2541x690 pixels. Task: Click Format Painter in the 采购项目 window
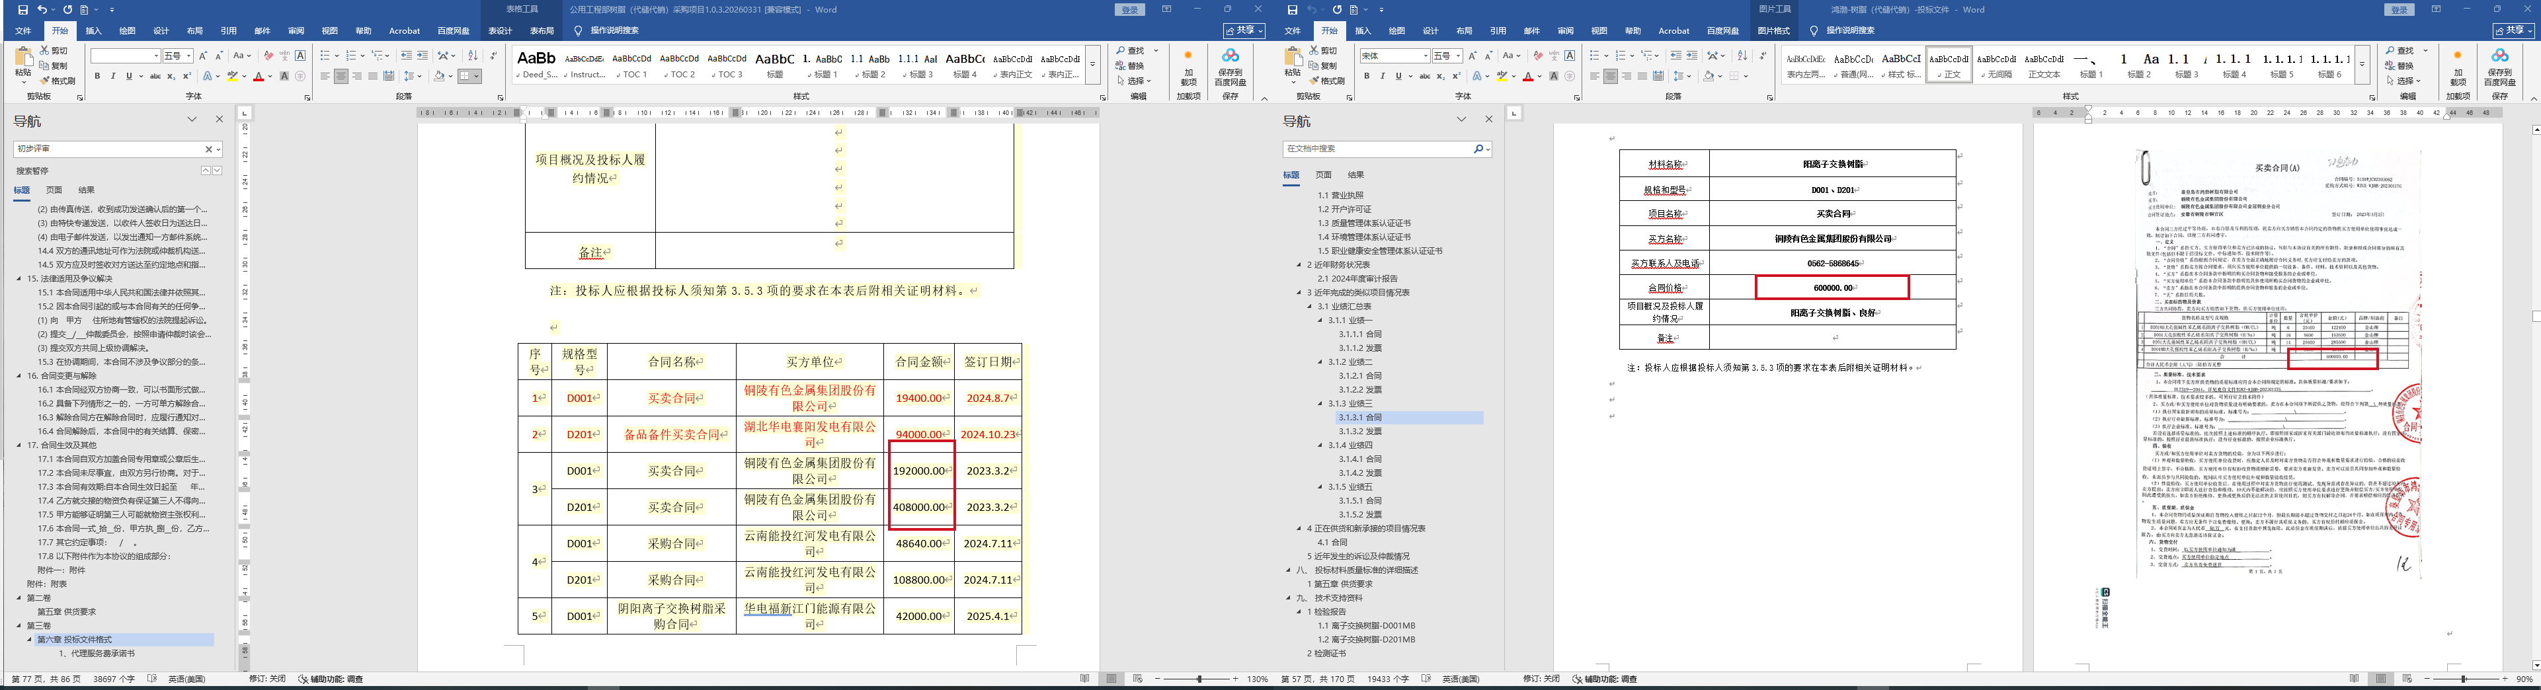point(58,81)
